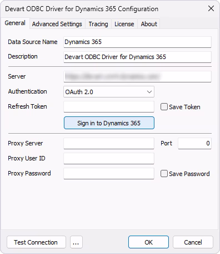Click the Refresh Token label
The height and width of the screenshot is (254, 220).
[27, 106]
